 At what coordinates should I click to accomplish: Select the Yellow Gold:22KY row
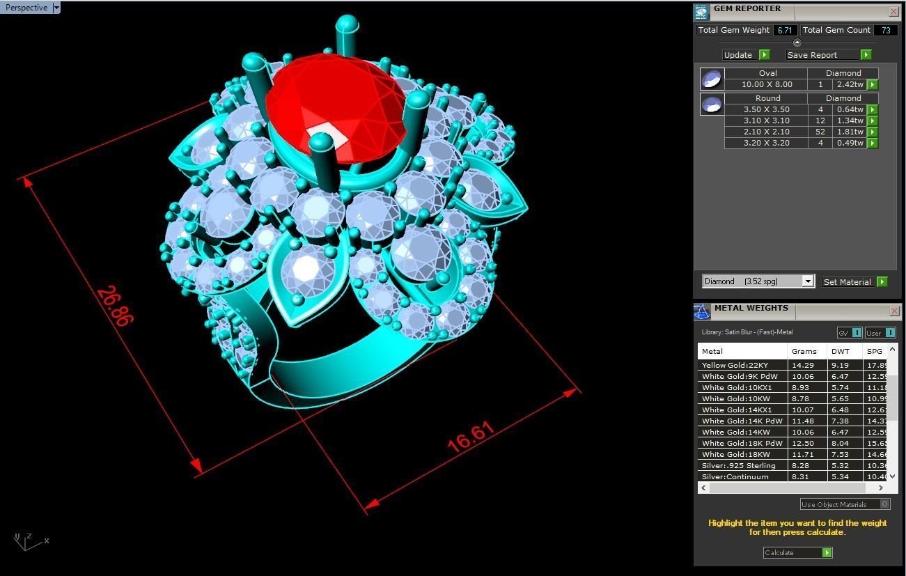pos(793,365)
